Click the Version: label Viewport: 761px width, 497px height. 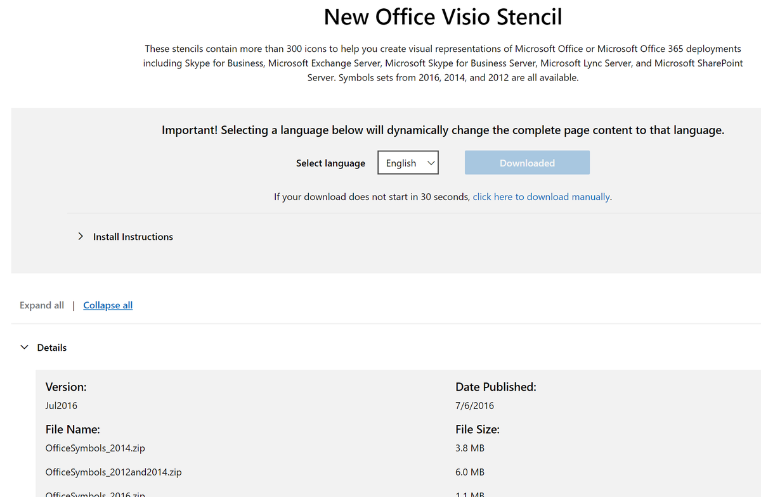pos(66,387)
